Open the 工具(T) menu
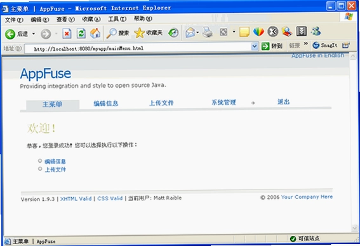360x246 pixels. click(x=117, y=19)
